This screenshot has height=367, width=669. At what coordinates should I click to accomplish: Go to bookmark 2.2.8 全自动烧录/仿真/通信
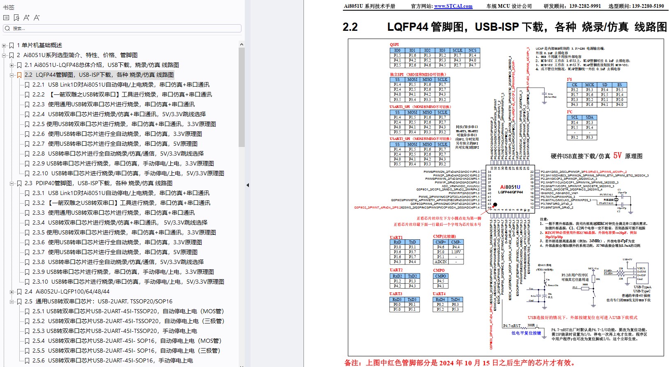(x=118, y=154)
